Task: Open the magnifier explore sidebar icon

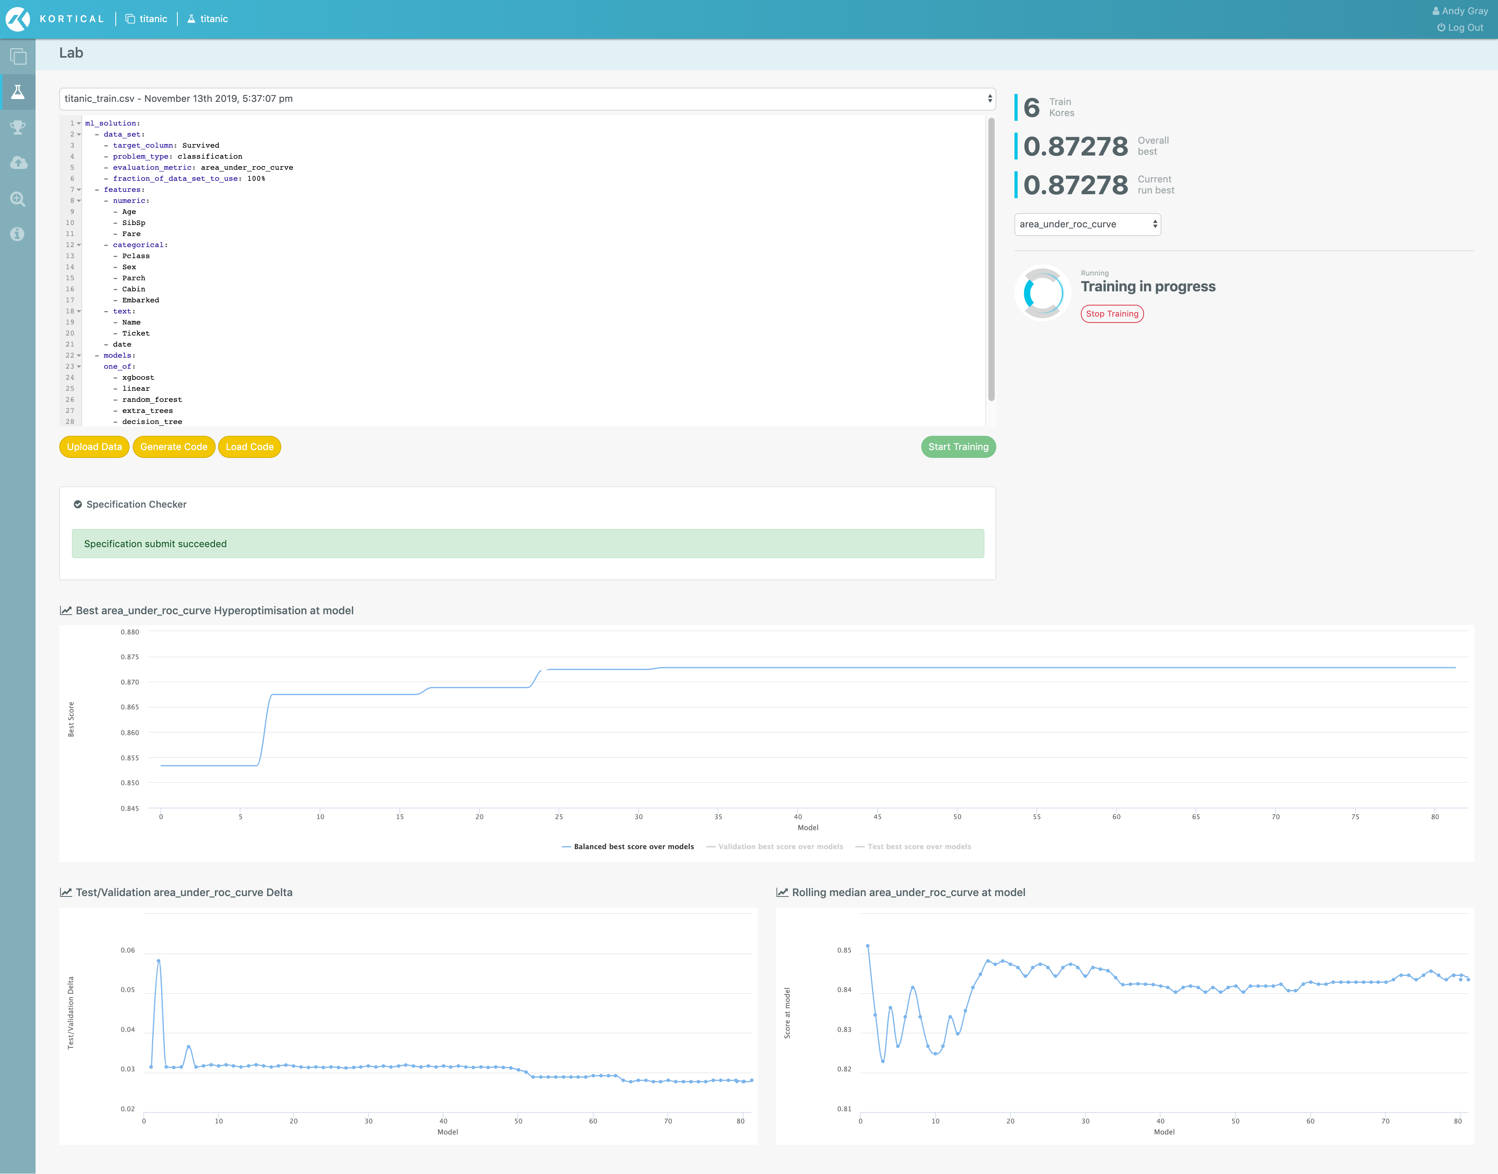Action: click(18, 199)
